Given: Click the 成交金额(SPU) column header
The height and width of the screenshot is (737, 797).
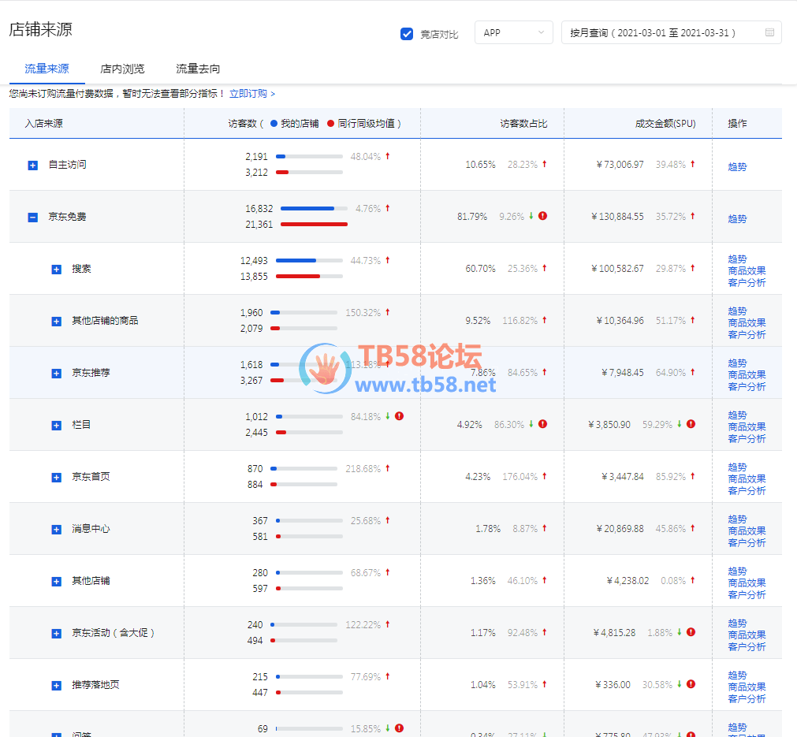Looking at the screenshot, I should coord(665,124).
